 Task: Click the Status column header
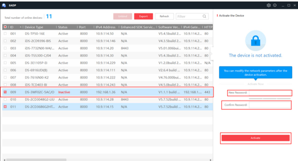point(63,27)
